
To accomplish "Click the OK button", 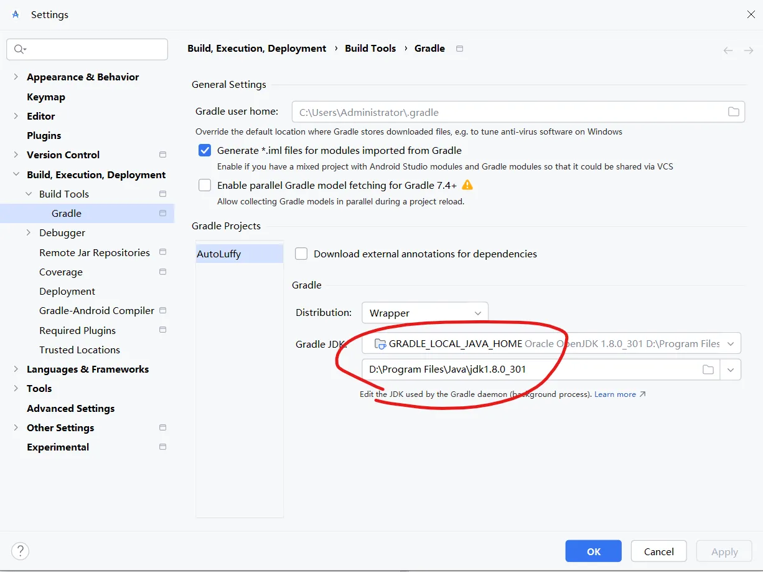I will click(x=594, y=551).
